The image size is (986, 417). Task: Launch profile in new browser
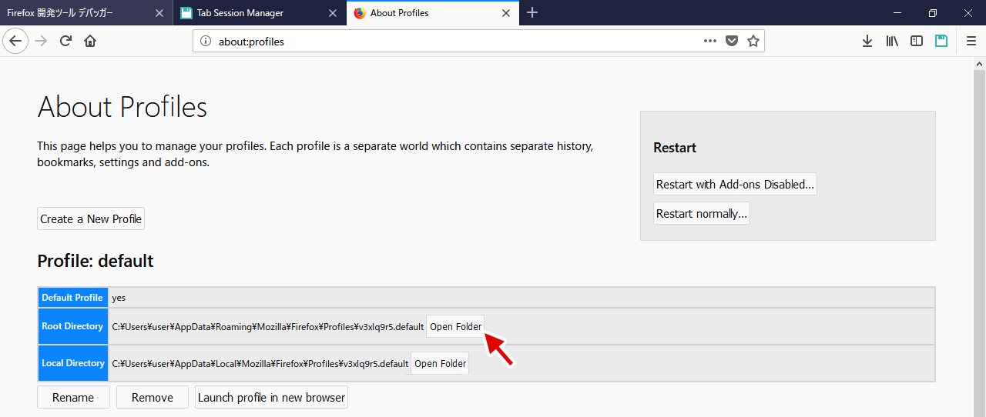[x=271, y=397]
